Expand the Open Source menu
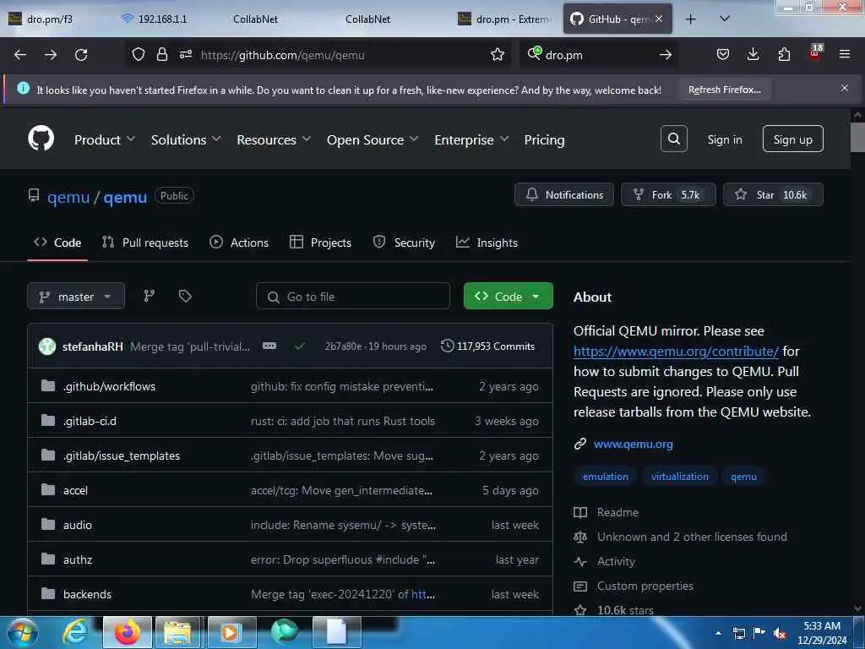This screenshot has width=865, height=649. (x=373, y=139)
